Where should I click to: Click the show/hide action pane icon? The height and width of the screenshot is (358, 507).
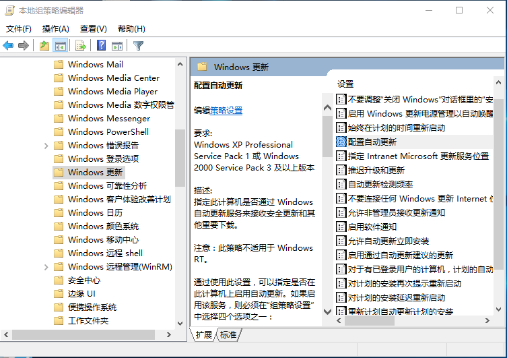pyautogui.click(x=116, y=46)
